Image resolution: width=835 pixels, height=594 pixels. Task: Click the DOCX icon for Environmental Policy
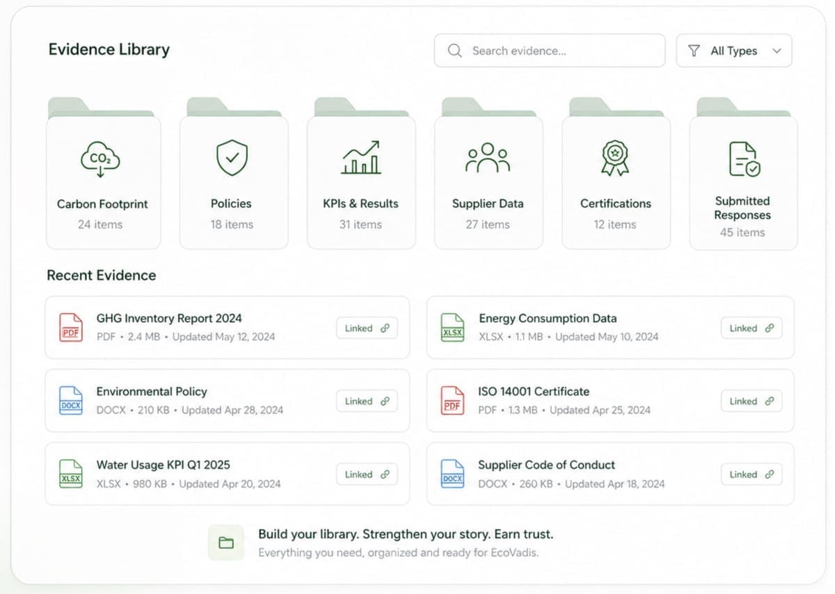point(71,400)
